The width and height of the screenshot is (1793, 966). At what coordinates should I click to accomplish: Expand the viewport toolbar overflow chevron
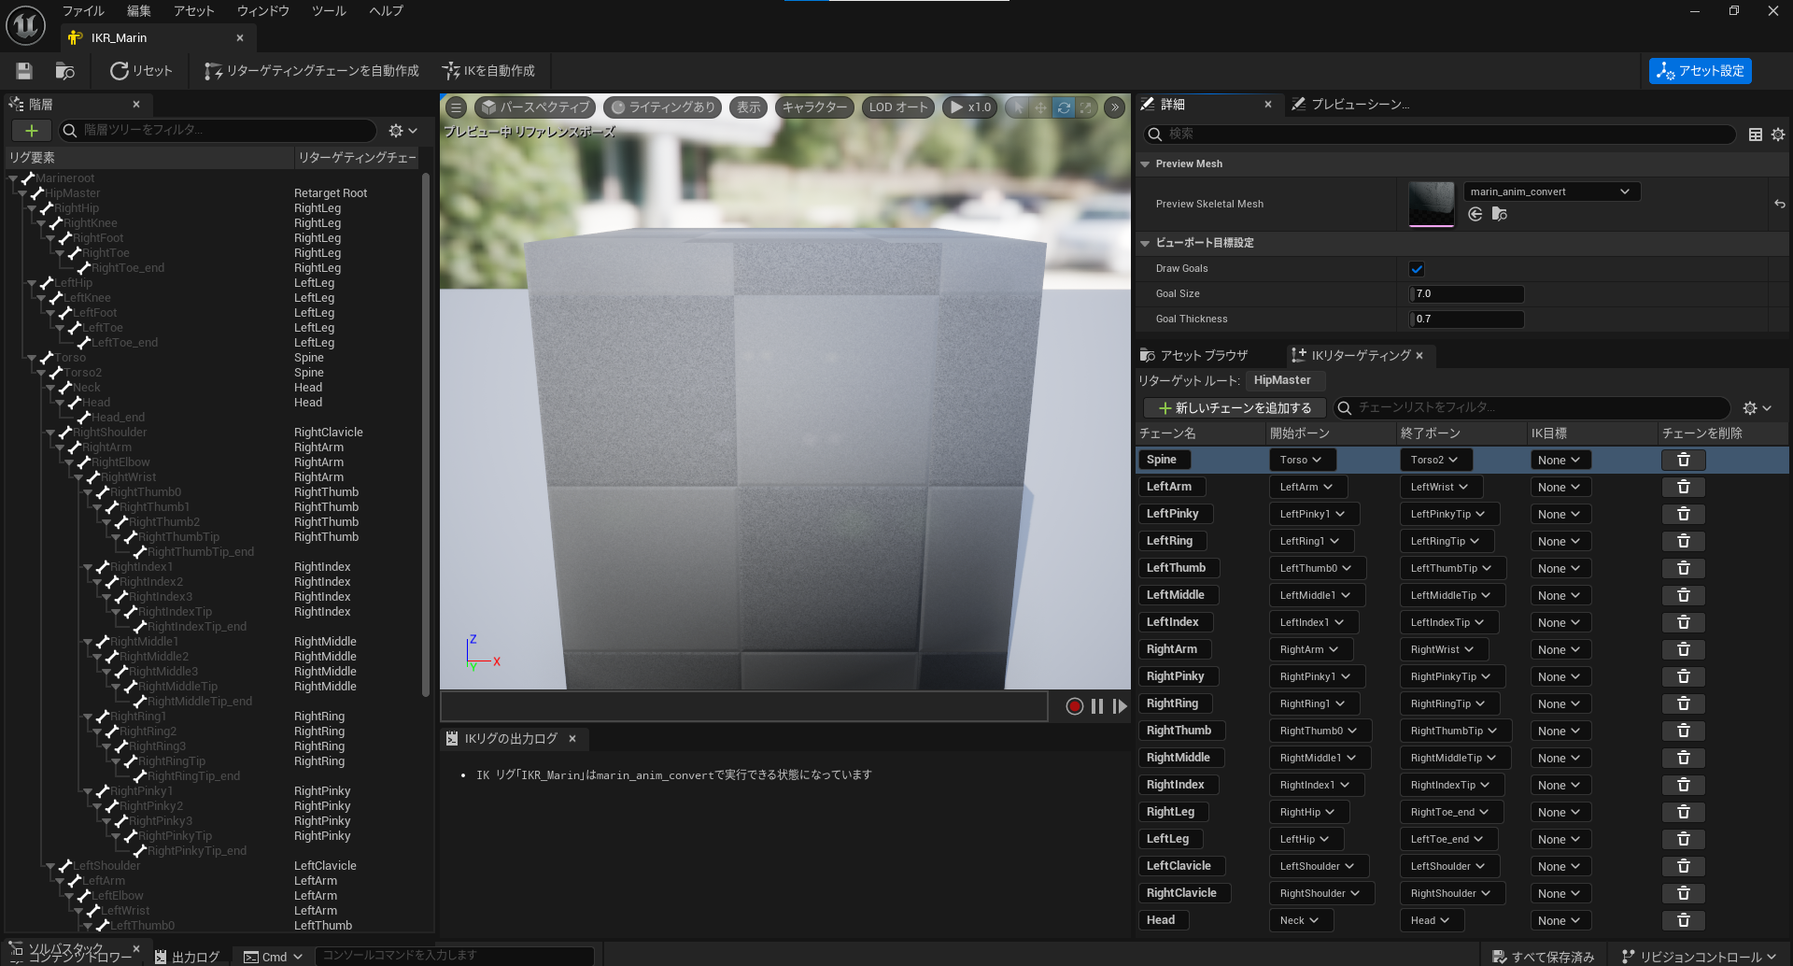(1115, 107)
